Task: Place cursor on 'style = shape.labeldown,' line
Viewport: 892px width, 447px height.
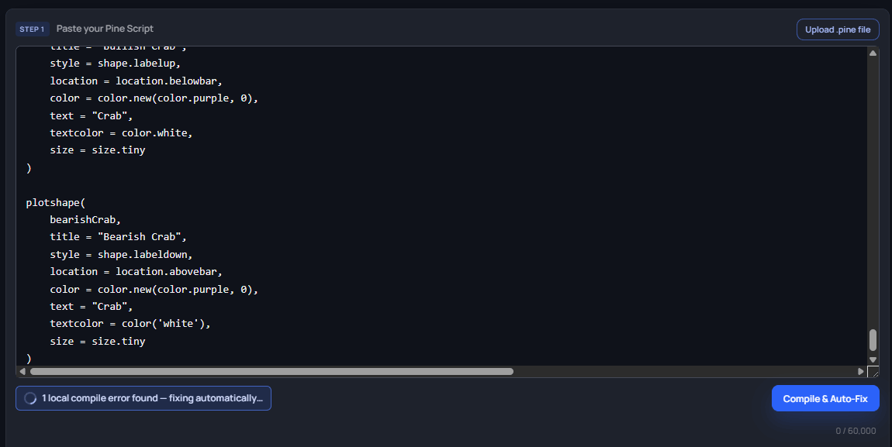Action: point(121,254)
